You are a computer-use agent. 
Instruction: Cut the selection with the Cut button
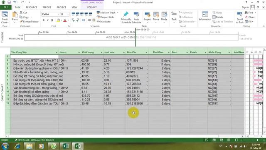click(23, 12)
